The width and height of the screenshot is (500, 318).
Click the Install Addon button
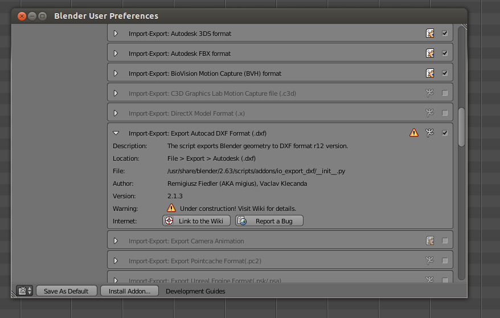click(x=129, y=291)
